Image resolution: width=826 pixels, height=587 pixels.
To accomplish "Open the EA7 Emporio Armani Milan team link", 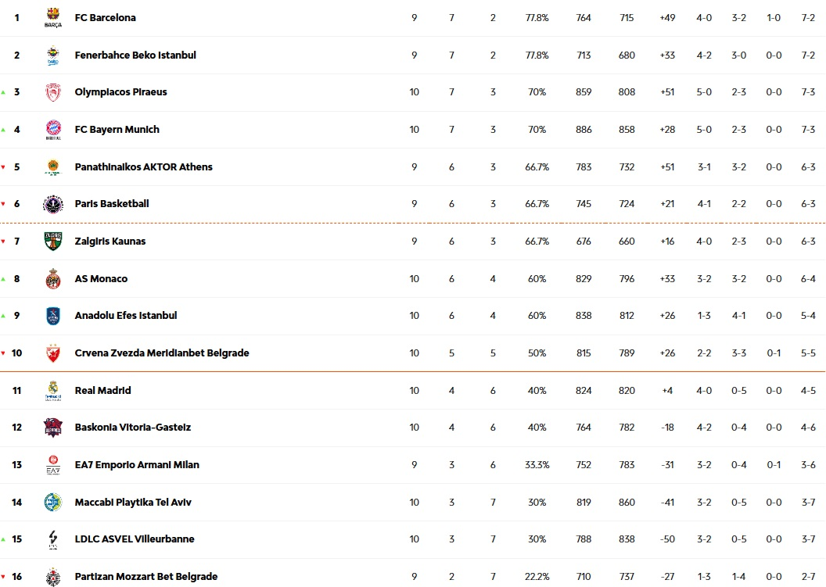I will click(137, 465).
